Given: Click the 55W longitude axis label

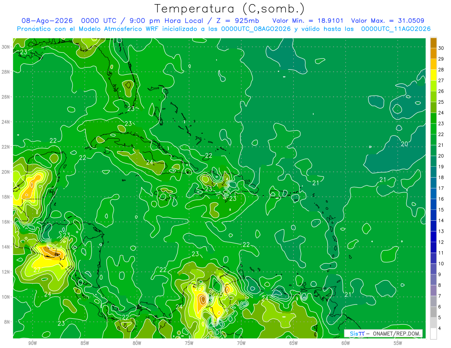Looking at the screenshot, I should point(398,343).
